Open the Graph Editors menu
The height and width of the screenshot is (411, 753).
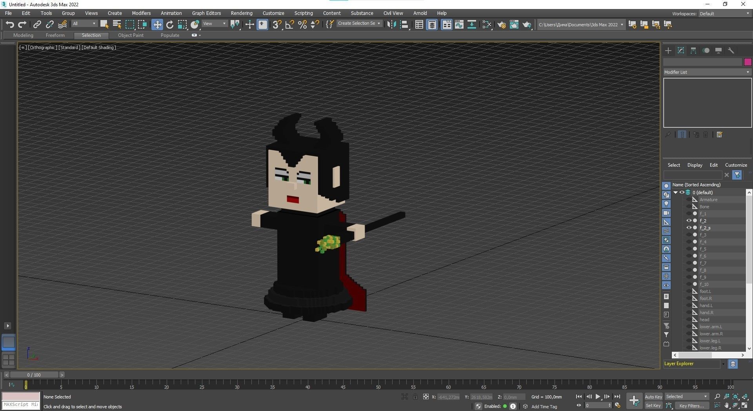[206, 13]
